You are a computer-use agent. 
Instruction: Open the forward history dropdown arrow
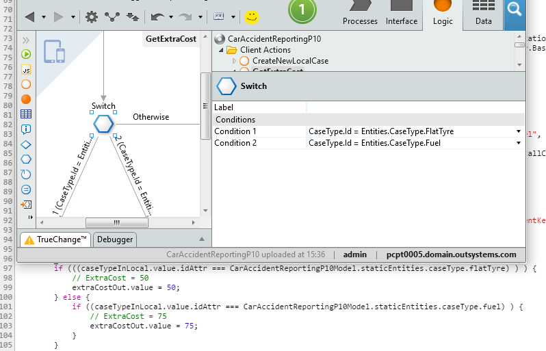[73, 16]
